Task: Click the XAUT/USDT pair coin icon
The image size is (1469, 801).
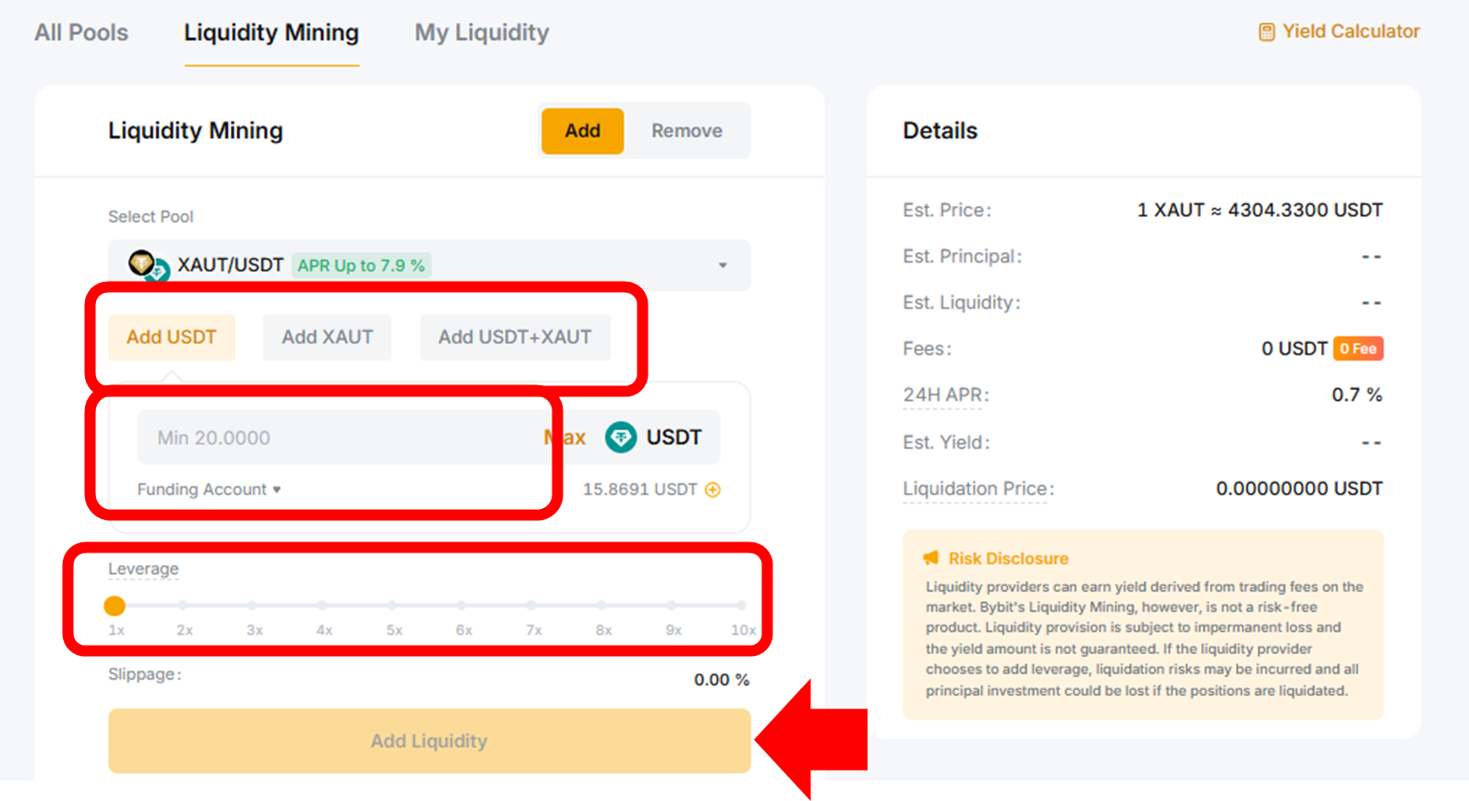Action: (x=148, y=265)
